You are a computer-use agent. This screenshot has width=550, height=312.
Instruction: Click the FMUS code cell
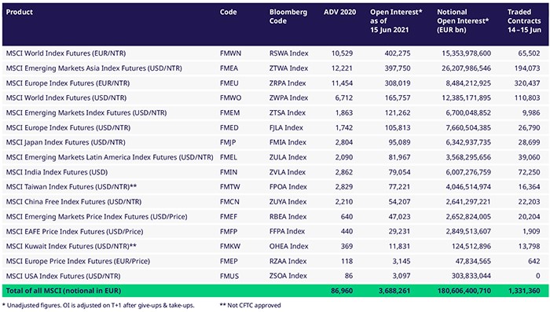(x=229, y=276)
